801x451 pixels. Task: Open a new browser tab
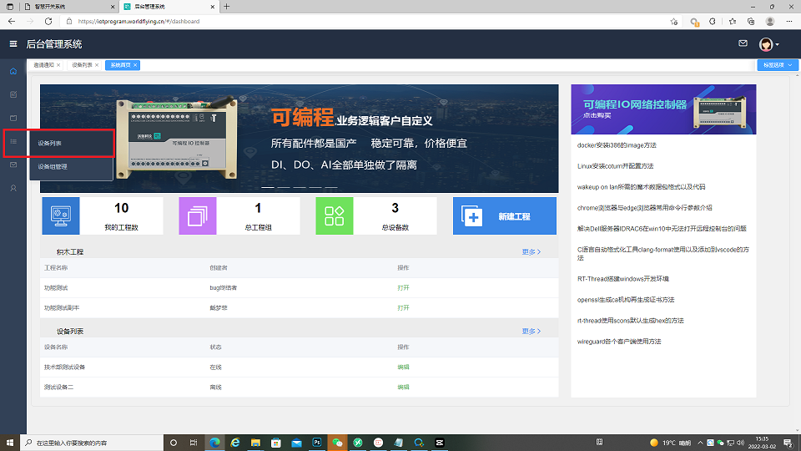coord(227,7)
